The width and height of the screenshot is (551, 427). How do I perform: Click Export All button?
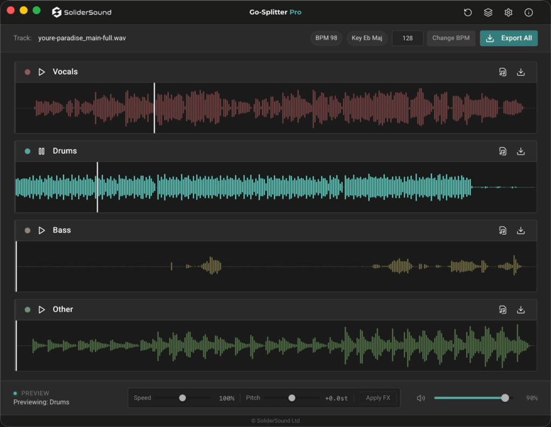pos(508,38)
